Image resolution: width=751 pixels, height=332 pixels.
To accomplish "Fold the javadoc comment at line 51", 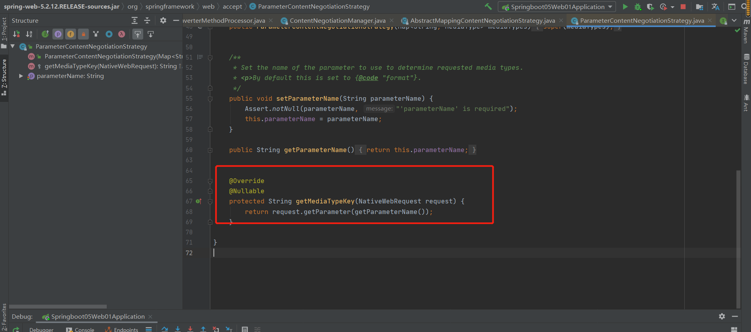I will click(x=210, y=58).
